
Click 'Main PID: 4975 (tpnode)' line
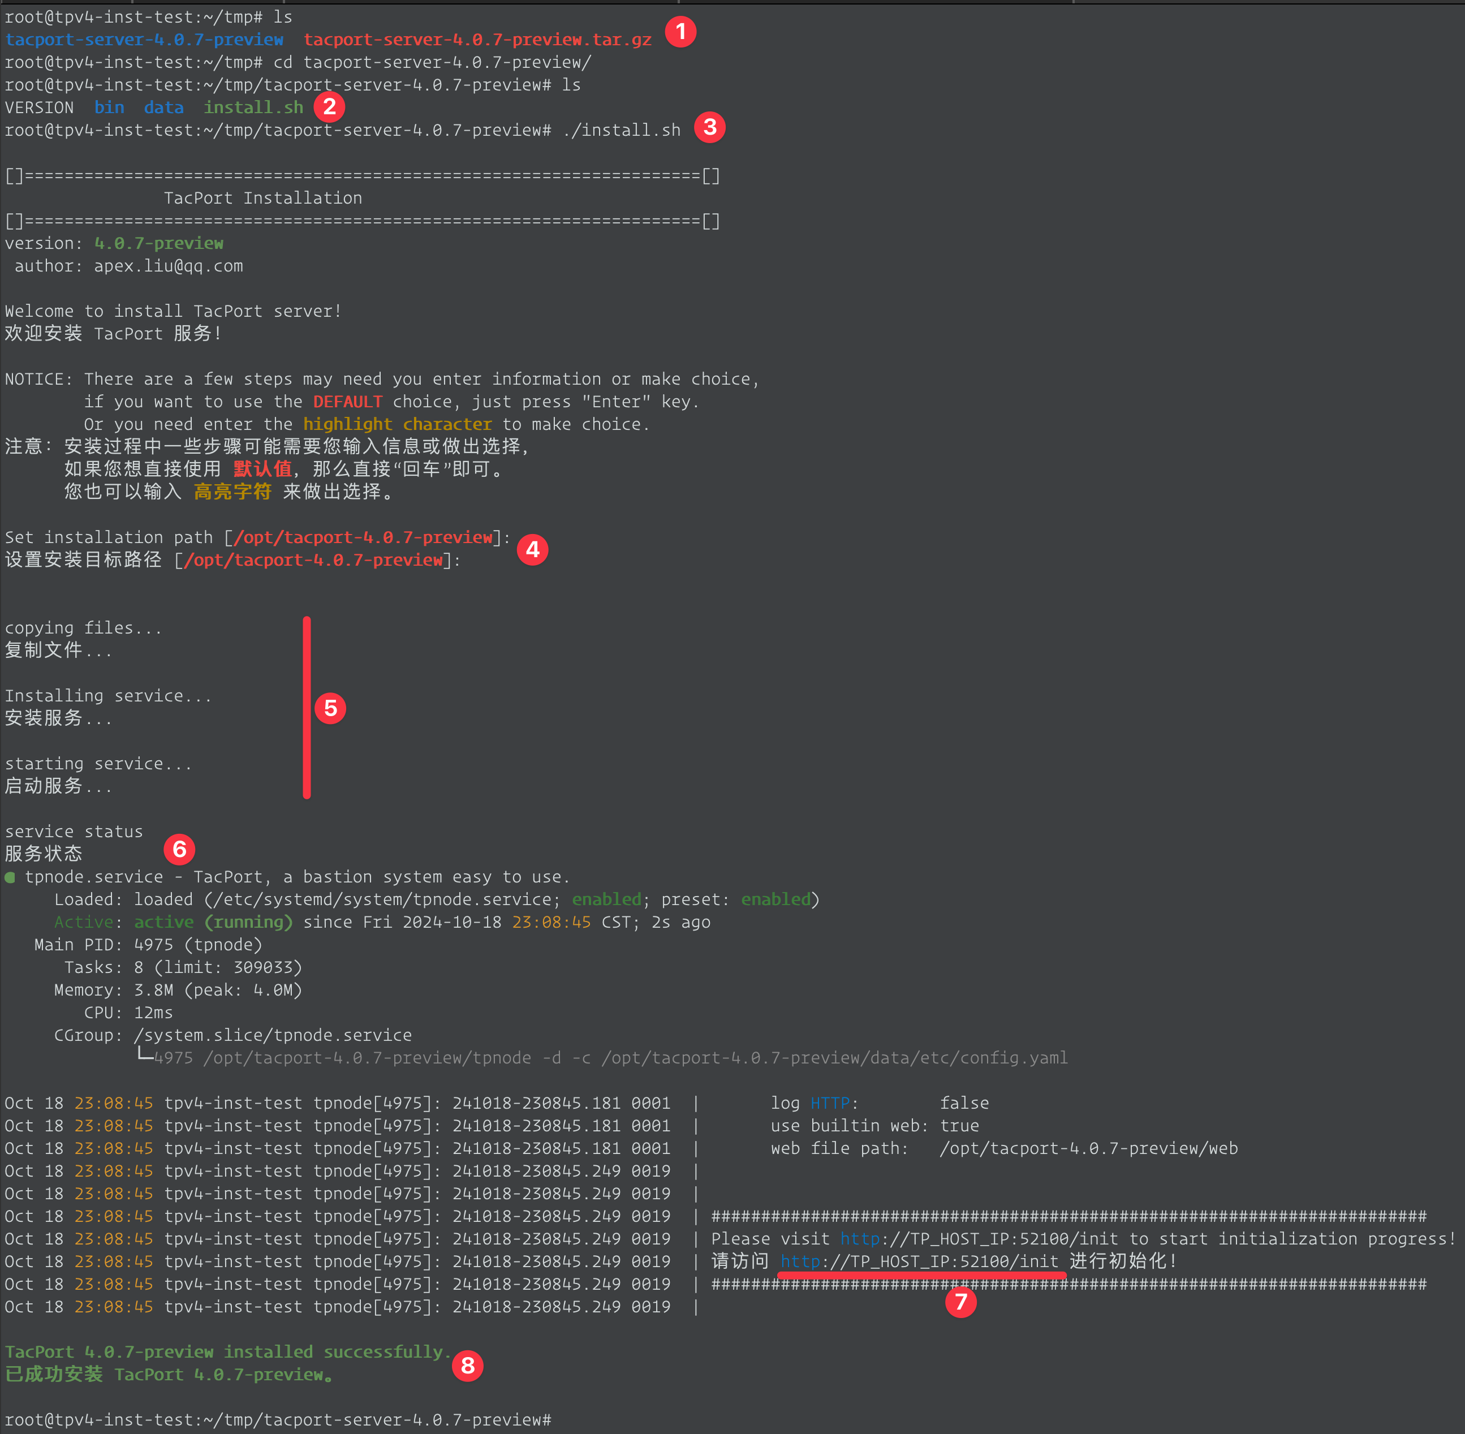tap(148, 945)
